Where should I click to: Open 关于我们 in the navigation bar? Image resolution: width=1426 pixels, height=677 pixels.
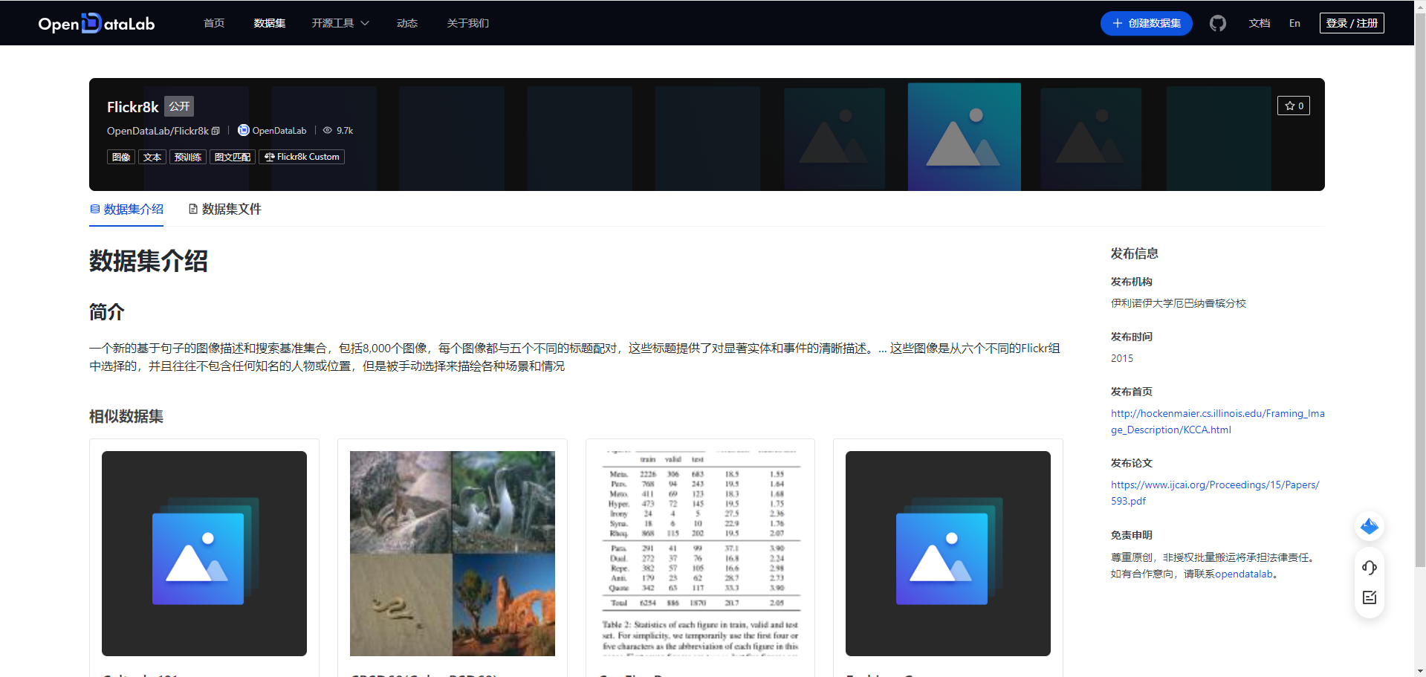468,23
